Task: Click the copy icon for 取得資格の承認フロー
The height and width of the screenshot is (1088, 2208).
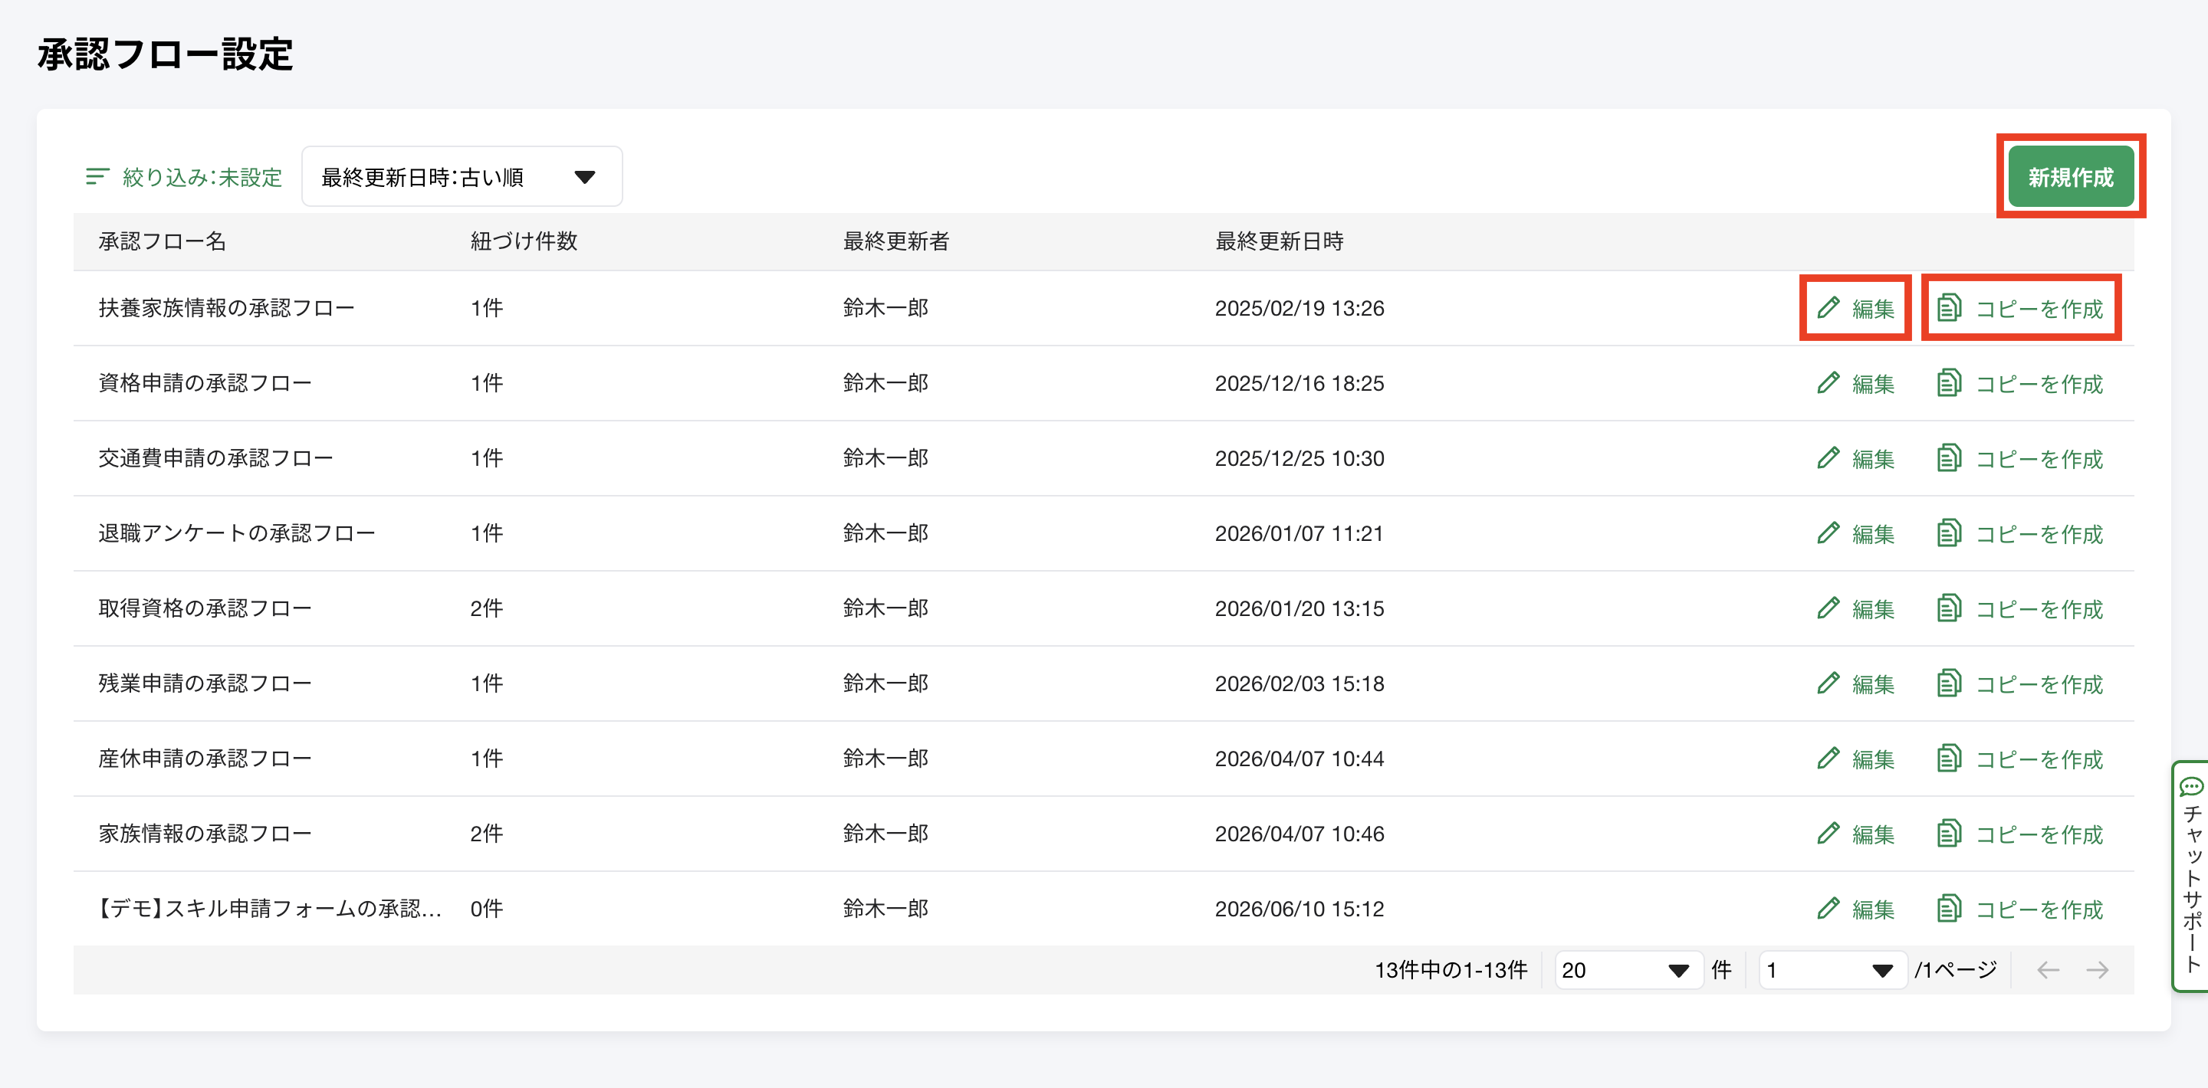Action: (1949, 608)
